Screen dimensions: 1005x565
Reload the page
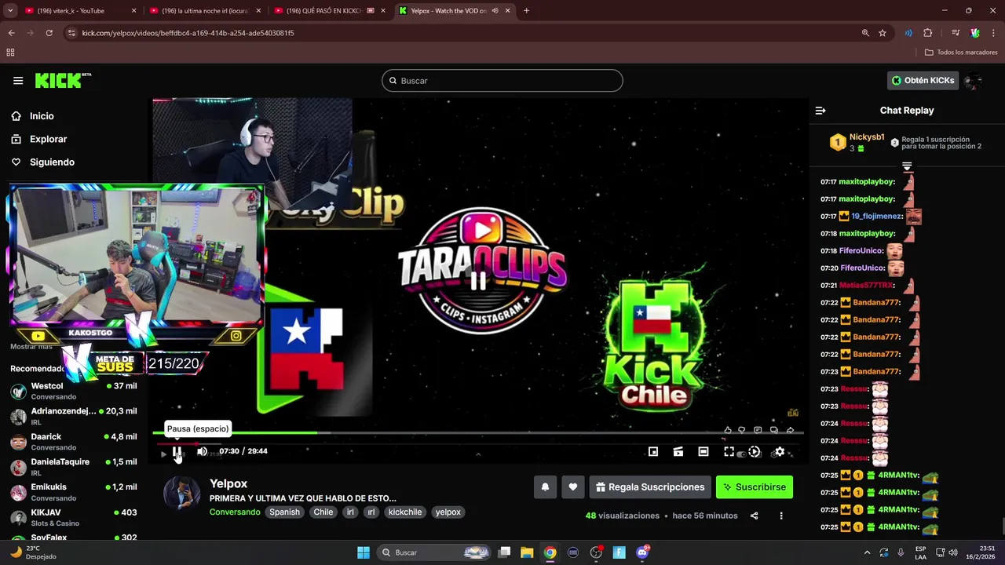click(49, 33)
